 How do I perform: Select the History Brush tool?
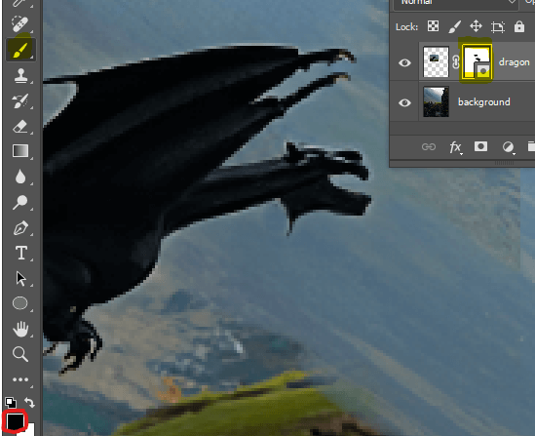(20, 100)
